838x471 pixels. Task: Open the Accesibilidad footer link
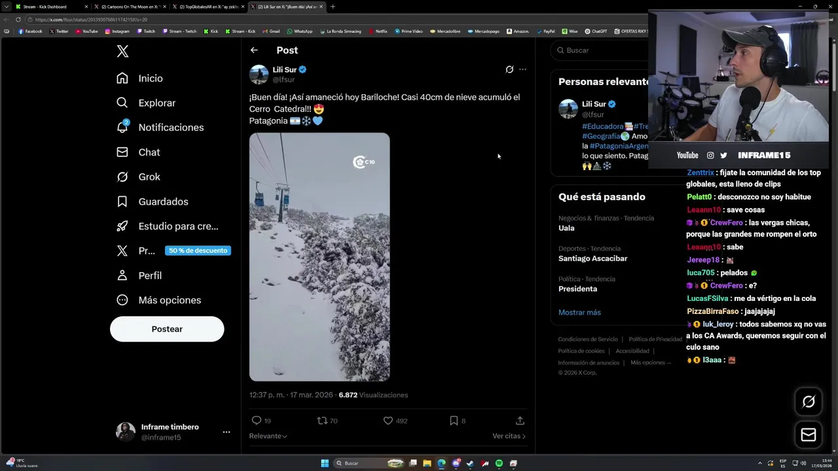(x=632, y=351)
